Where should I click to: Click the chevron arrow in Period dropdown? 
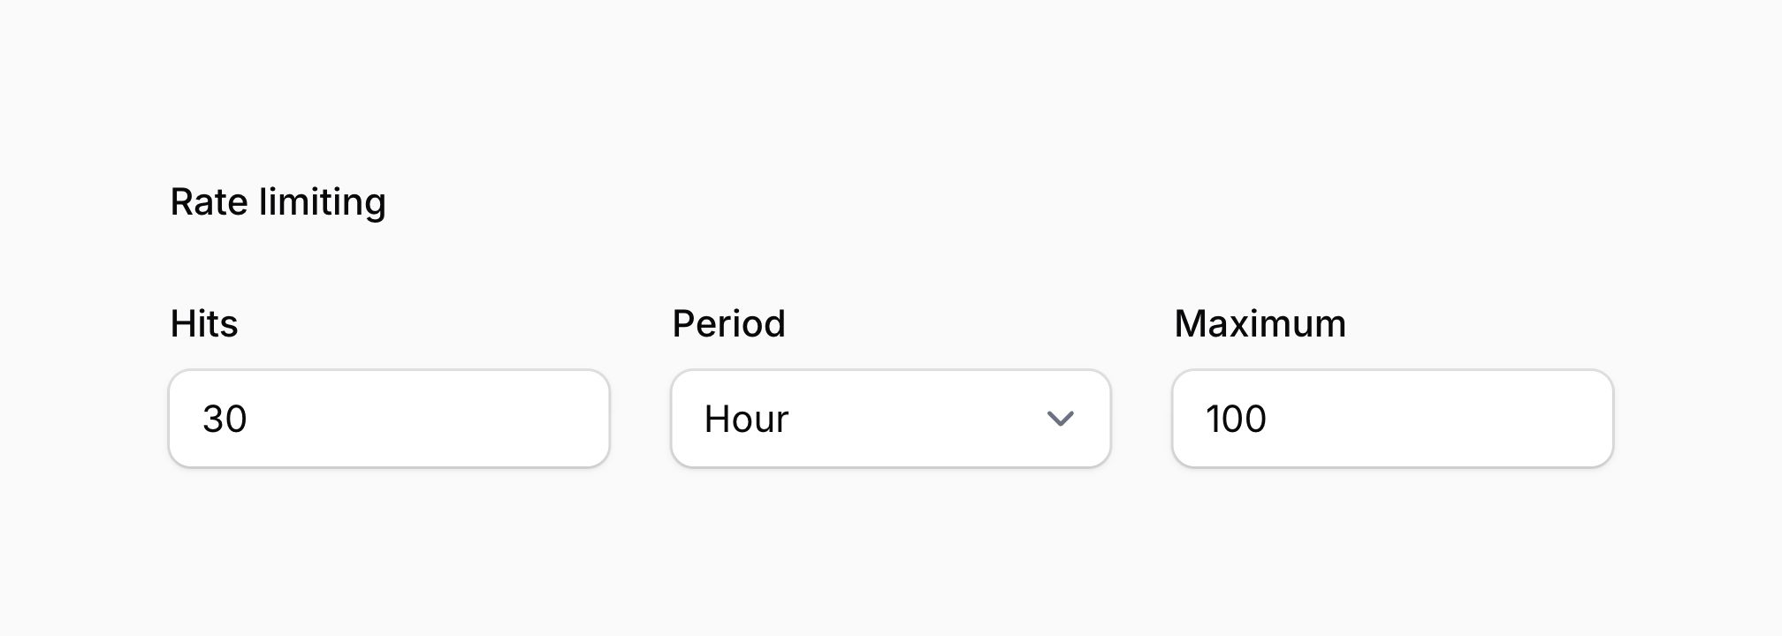point(1060,419)
